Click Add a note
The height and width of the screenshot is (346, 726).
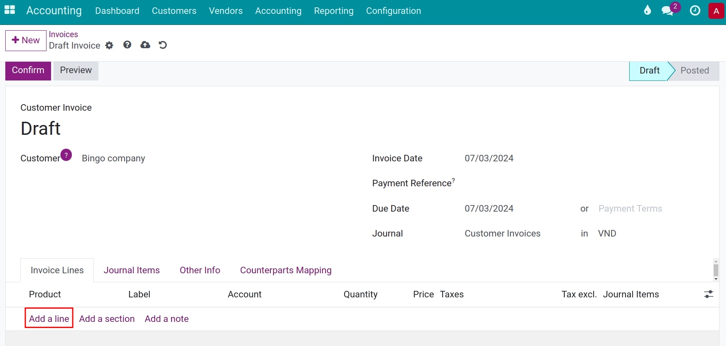(167, 319)
